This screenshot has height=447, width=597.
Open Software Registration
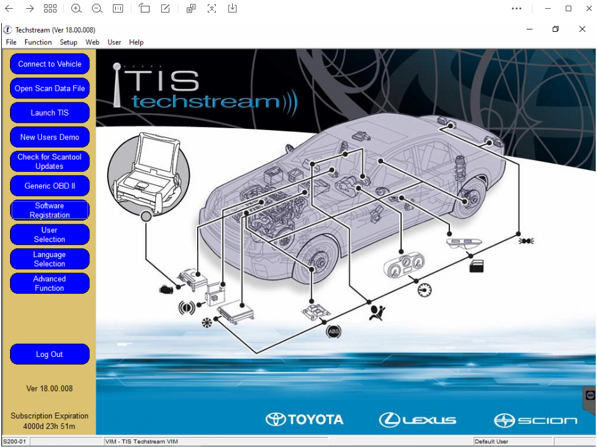49,210
